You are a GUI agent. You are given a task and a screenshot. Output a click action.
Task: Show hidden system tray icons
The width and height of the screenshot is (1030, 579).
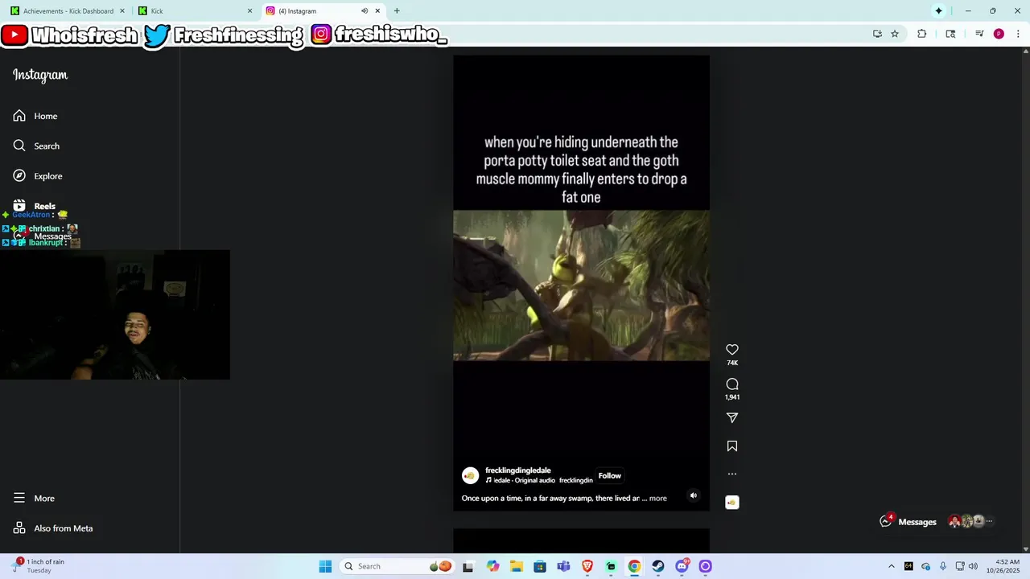coord(891,566)
